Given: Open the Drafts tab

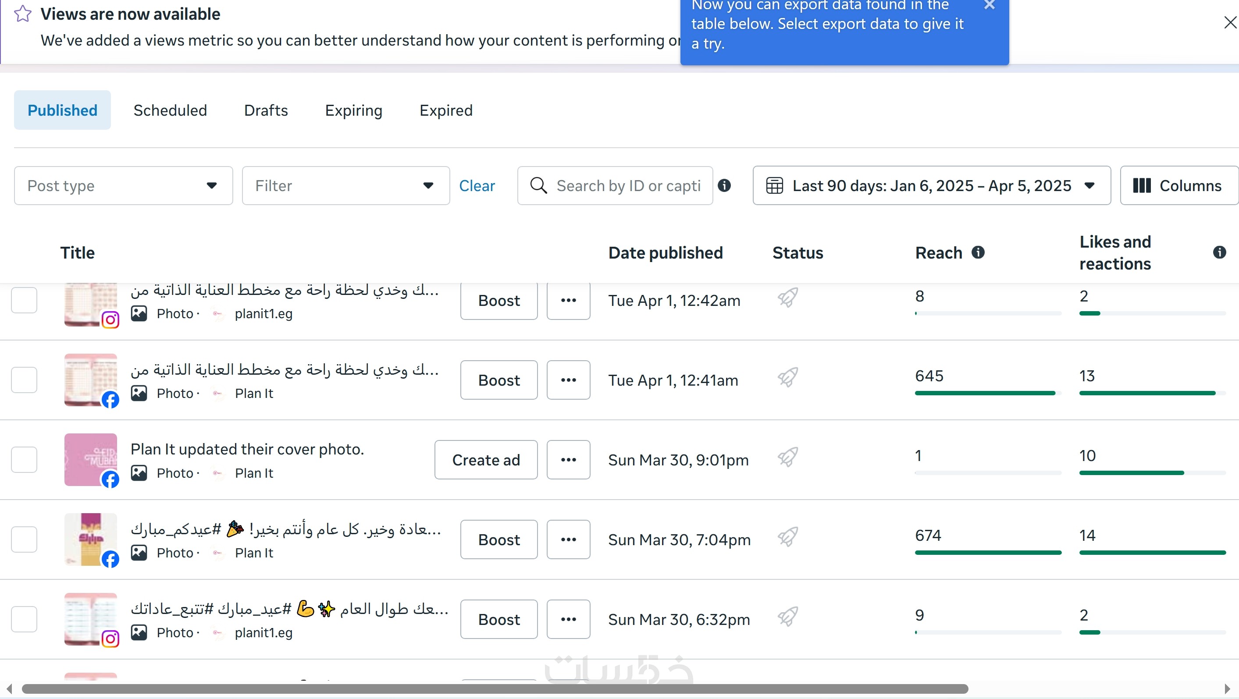Looking at the screenshot, I should tap(266, 110).
